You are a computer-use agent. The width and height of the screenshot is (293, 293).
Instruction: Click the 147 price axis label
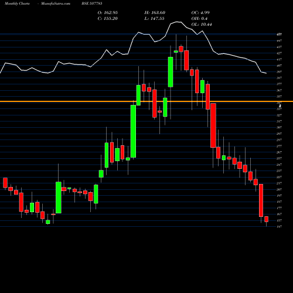[279, 227]
